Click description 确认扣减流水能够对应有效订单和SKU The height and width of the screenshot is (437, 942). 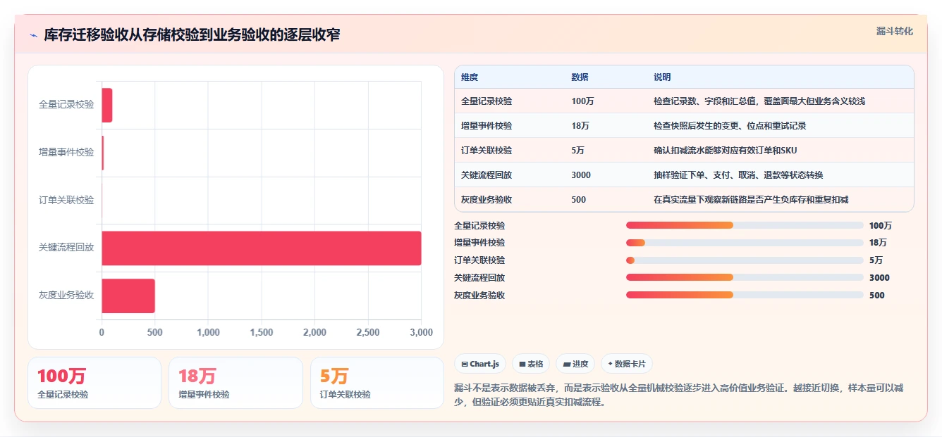pyautogui.click(x=726, y=151)
